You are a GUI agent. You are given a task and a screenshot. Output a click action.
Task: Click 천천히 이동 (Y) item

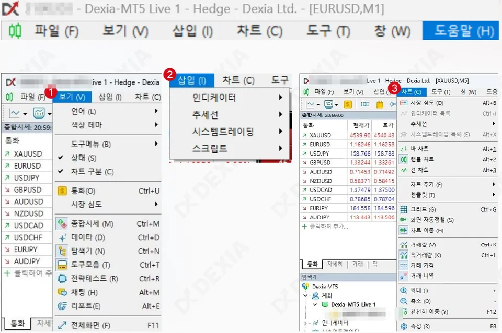coord(448,311)
